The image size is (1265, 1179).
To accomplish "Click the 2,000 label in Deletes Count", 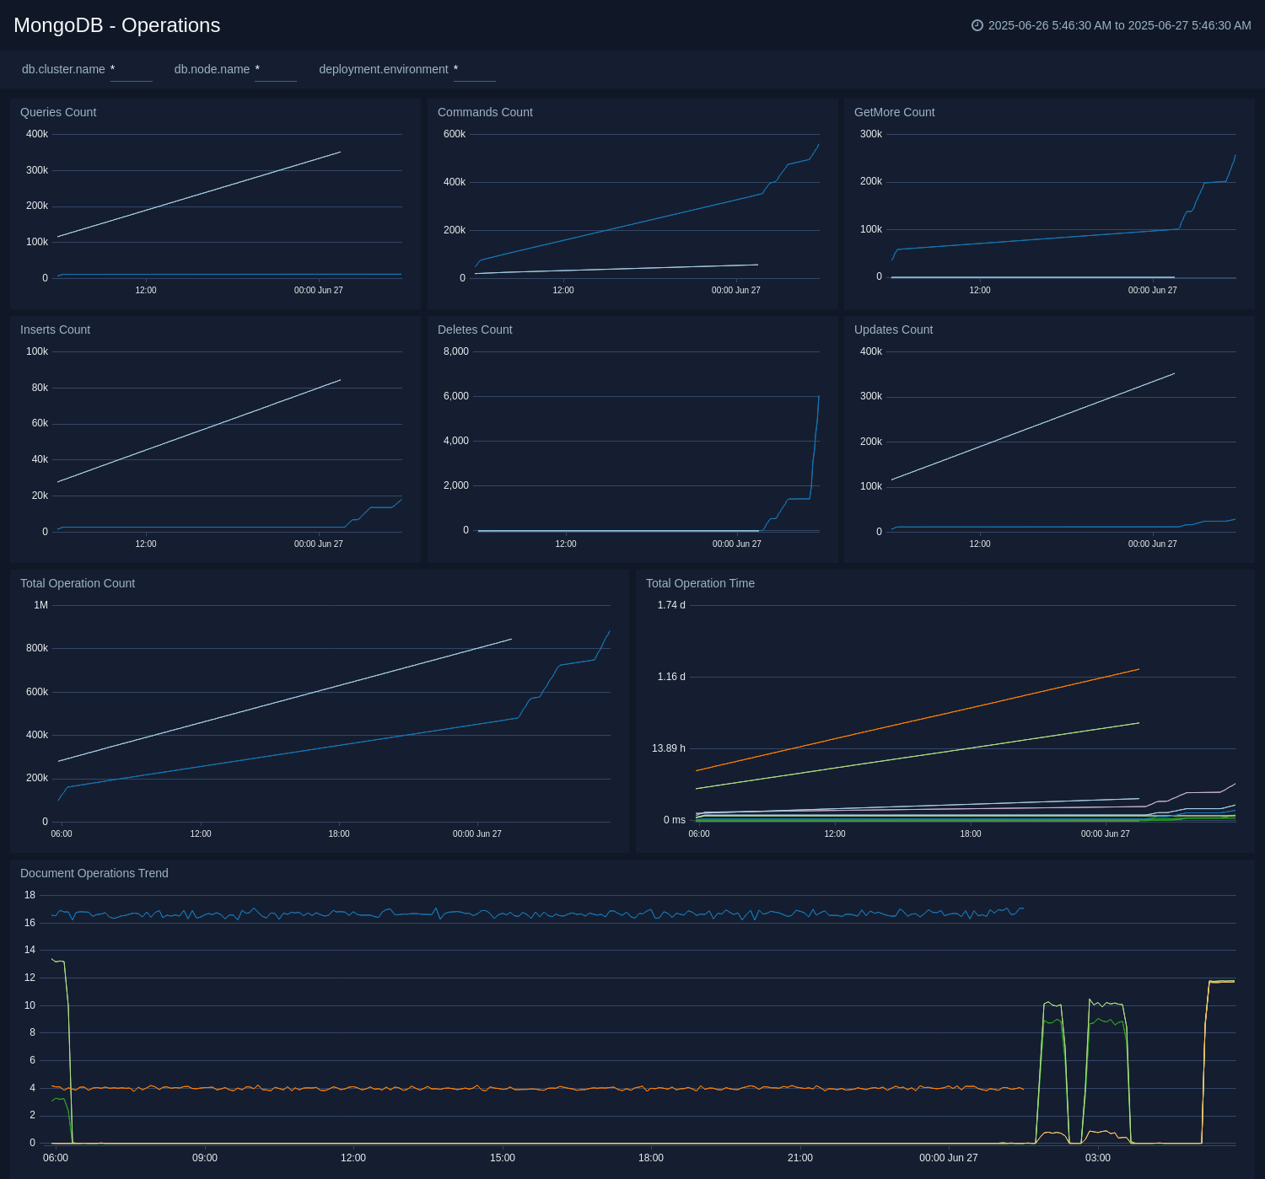I will pos(456,485).
